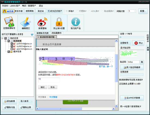Collapse the 新浪微博 tree node
This screenshot has height=115, width=150.
[5, 41]
